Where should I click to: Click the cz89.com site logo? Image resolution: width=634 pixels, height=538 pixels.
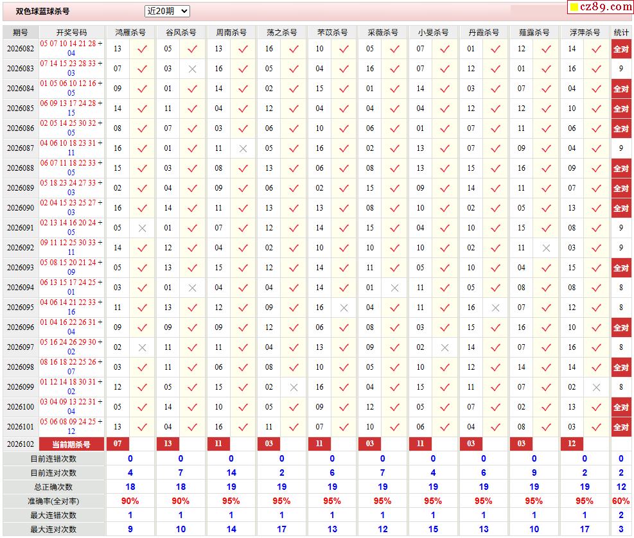pyautogui.click(x=605, y=7)
